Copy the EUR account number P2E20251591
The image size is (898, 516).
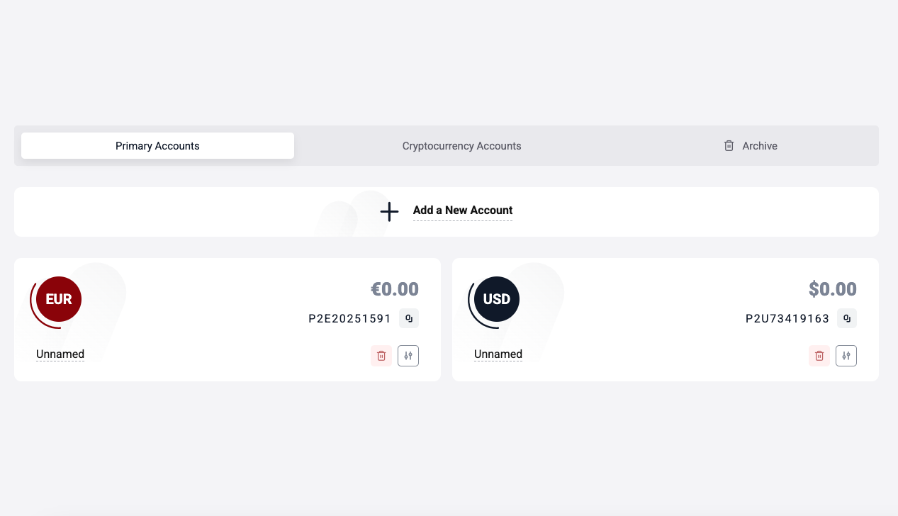pyautogui.click(x=409, y=318)
